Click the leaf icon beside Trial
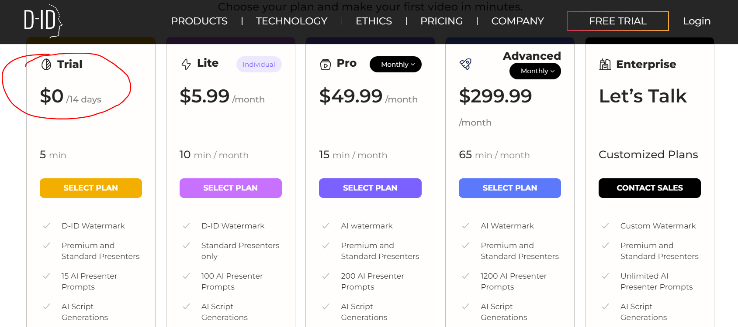This screenshot has height=327, width=738. coord(46,65)
